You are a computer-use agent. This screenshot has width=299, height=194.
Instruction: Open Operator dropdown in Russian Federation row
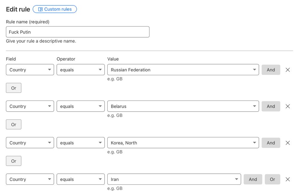coord(81,70)
